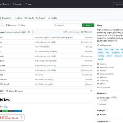
Task: Select the rust-lang topic tag
Action: click(x=101, y=56)
